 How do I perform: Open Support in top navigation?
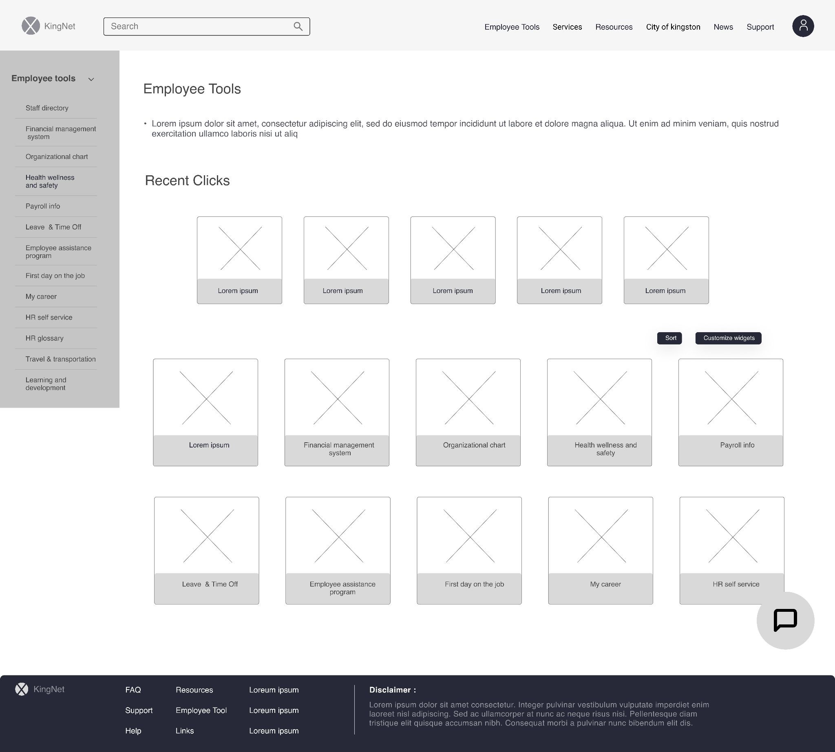pyautogui.click(x=760, y=27)
